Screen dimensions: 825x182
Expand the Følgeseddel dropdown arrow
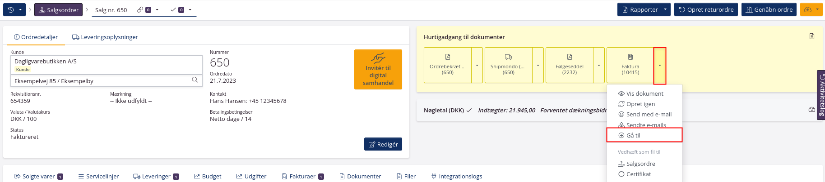[599, 65]
